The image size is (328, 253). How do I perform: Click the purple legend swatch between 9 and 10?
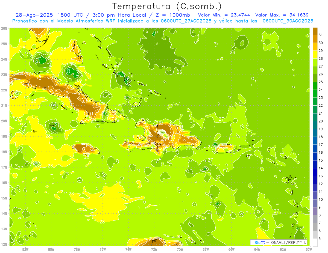[315, 203]
